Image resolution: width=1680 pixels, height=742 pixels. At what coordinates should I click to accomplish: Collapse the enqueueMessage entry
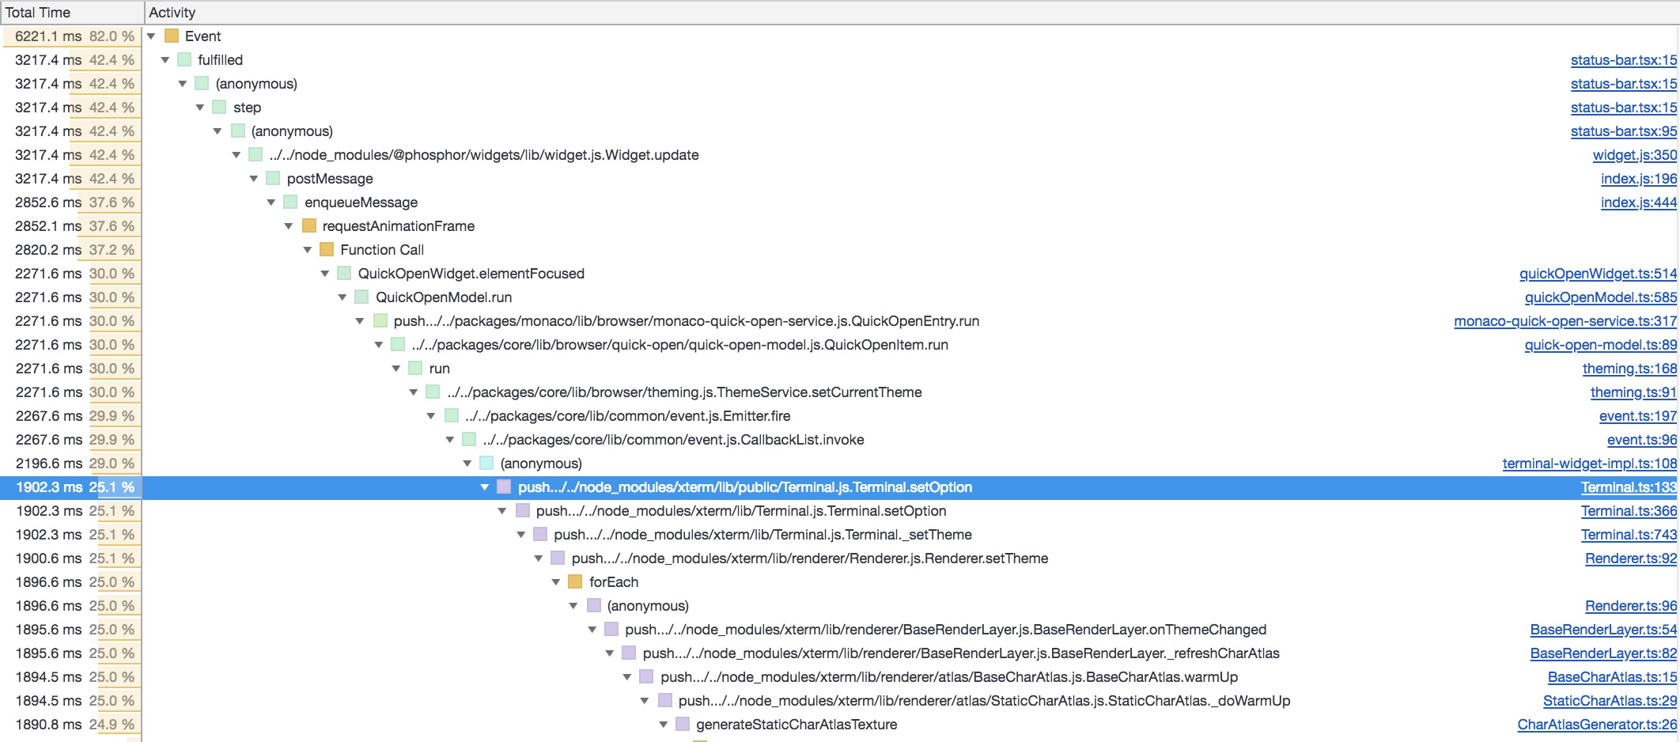[x=271, y=203]
